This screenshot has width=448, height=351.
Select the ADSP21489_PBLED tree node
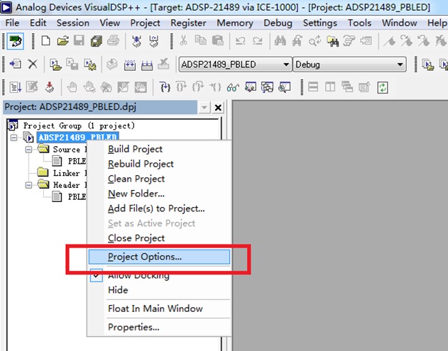tap(77, 138)
